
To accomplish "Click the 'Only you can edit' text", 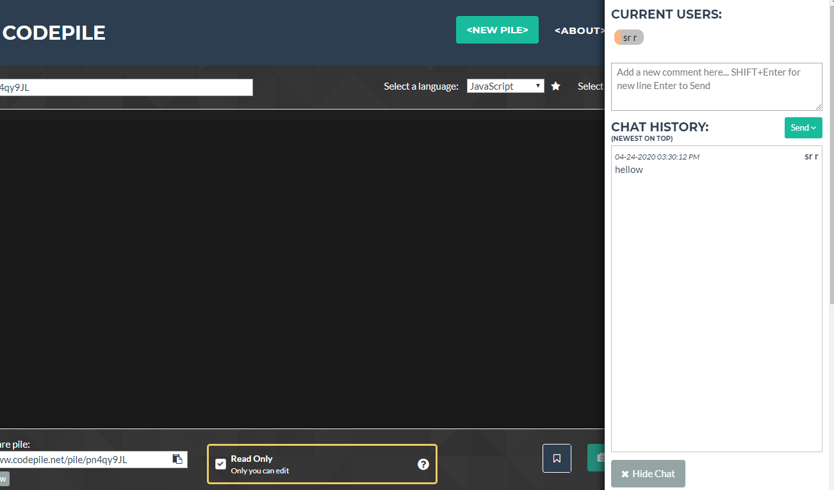I will pos(260,471).
